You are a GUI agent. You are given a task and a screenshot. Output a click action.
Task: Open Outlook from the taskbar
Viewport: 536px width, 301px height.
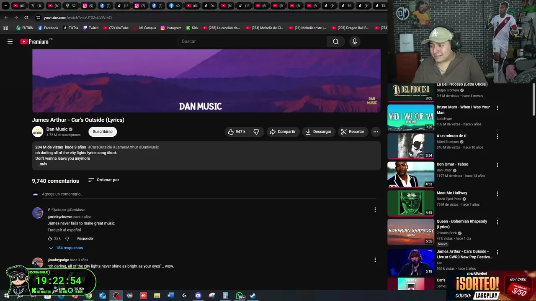pyautogui.click(x=103, y=296)
